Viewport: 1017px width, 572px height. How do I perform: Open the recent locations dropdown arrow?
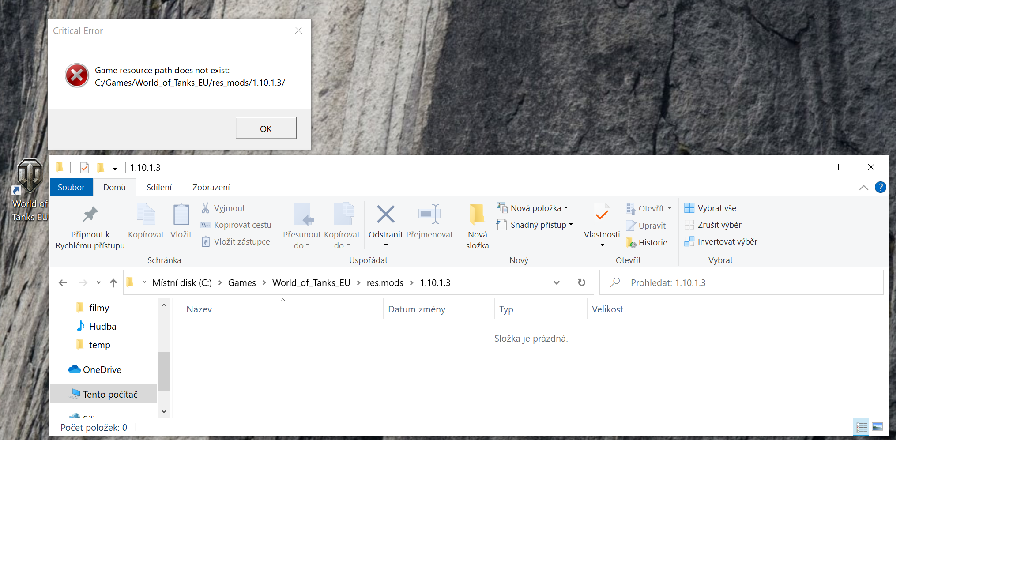(x=98, y=283)
